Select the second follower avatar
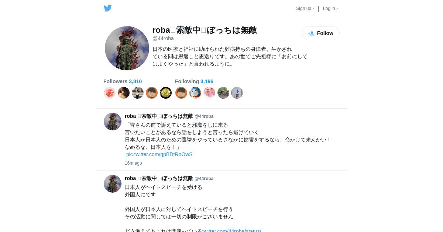The height and width of the screenshot is (232, 443). tap(124, 93)
